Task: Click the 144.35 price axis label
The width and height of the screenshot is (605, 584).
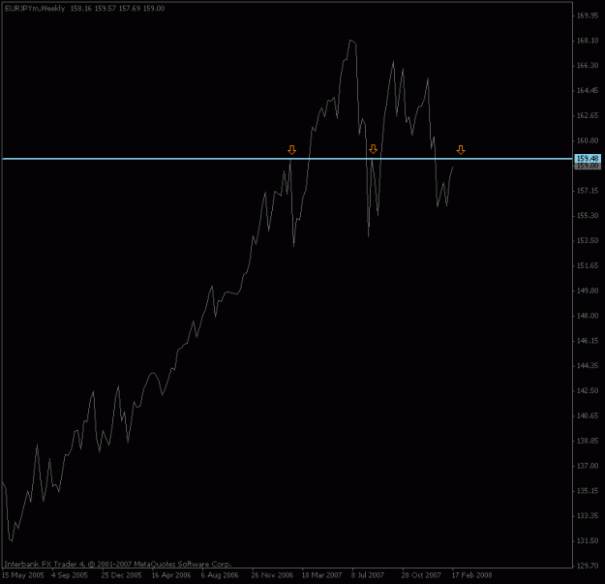Action: click(588, 366)
